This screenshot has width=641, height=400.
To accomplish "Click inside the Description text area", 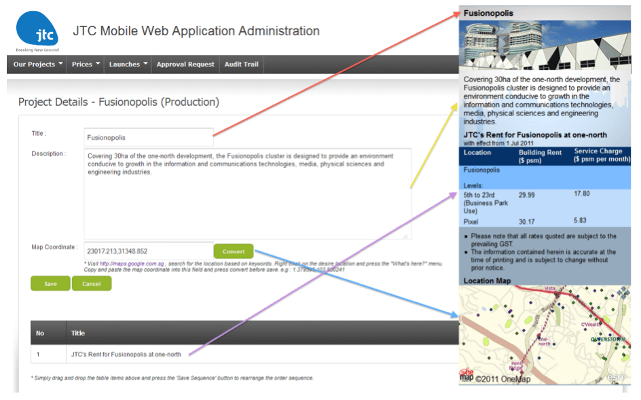I will click(247, 194).
